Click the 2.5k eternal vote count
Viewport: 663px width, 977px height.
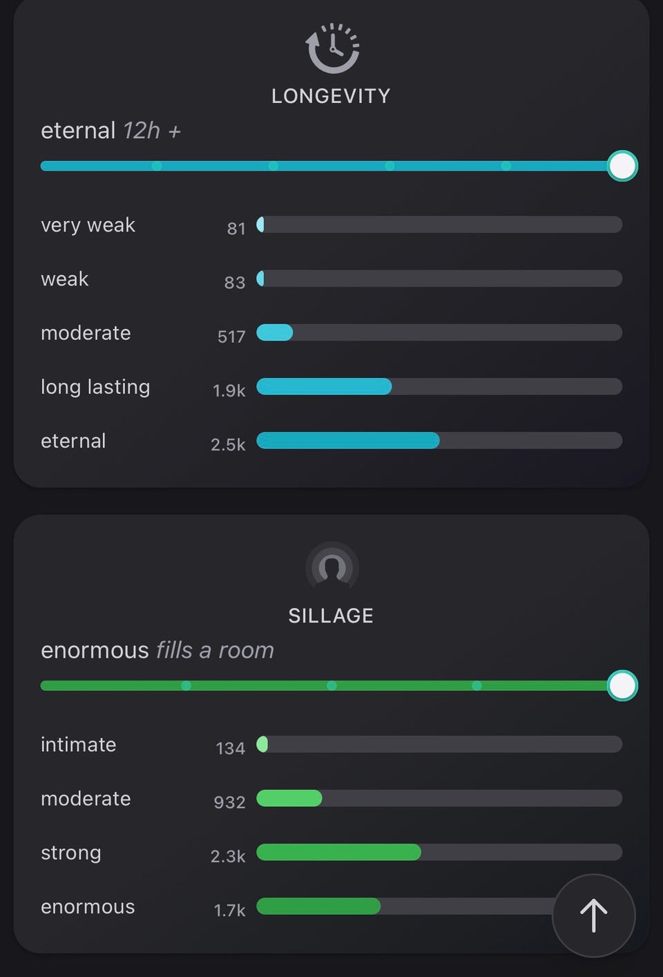point(228,444)
